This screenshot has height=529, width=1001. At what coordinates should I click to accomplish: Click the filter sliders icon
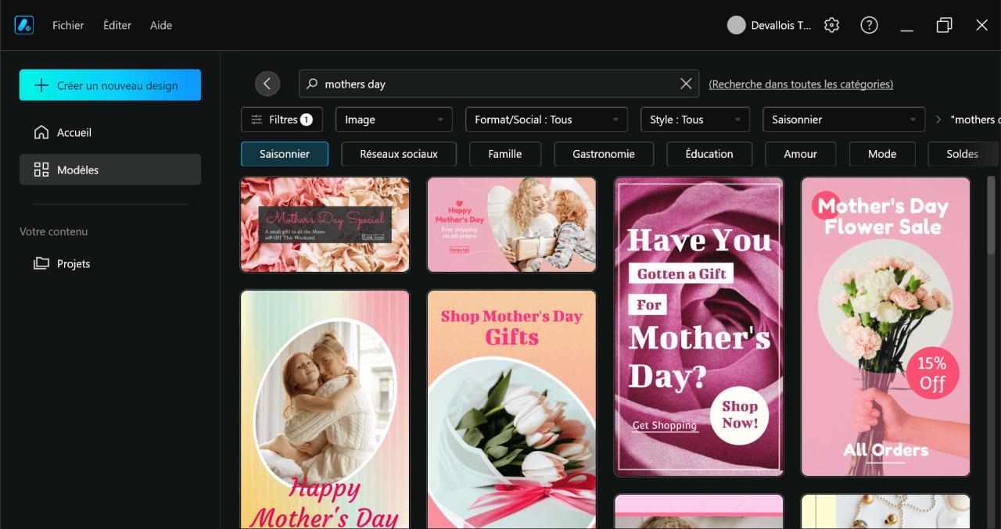tap(257, 120)
